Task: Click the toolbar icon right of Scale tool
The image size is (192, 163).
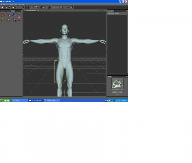Action: point(36,7)
